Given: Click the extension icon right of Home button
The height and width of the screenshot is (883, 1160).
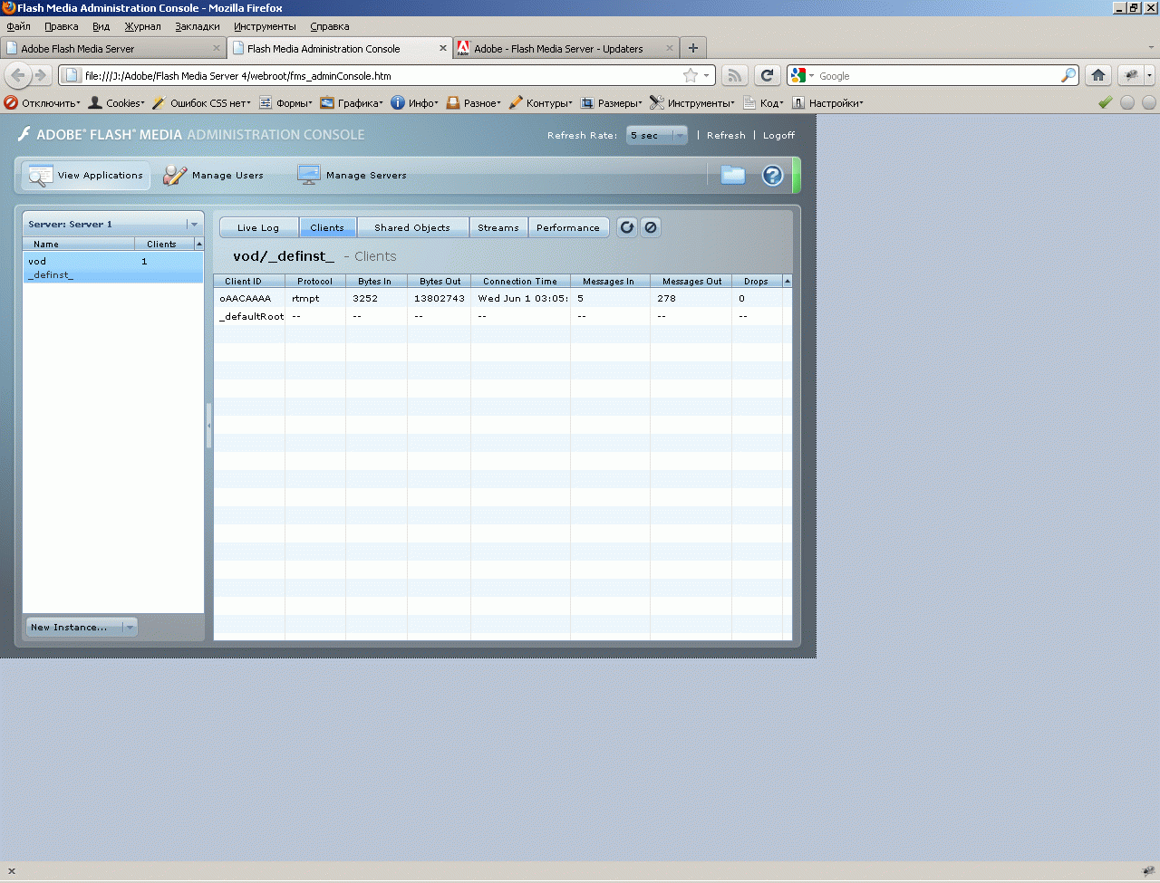Looking at the screenshot, I should point(1131,75).
